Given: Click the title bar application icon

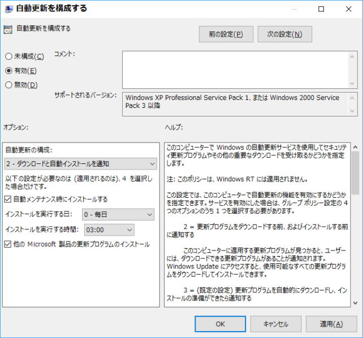Looking at the screenshot, I should pos(9,9).
